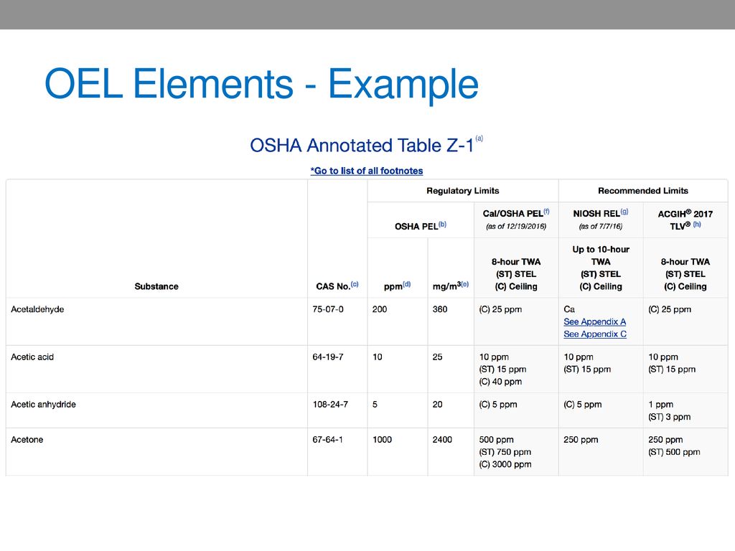The width and height of the screenshot is (735, 551).
Task: Select the 'Substance' column header
Action: click(x=156, y=286)
